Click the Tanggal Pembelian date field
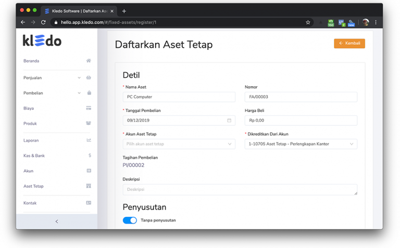Screen dimensions: 400x248 pyautogui.click(x=179, y=120)
